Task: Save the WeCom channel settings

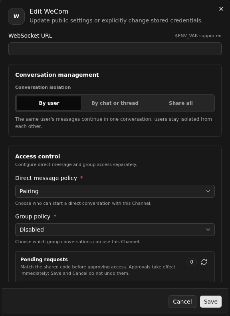Action: click(211, 302)
